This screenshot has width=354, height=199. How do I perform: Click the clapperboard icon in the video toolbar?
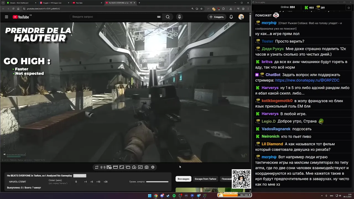click(115, 167)
